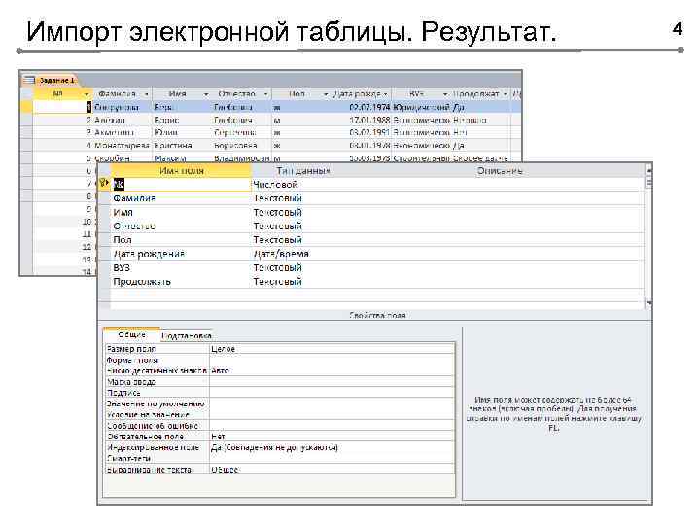Click the design grid scroll down arrow
The width and height of the screenshot is (700, 525).
[x=648, y=303]
